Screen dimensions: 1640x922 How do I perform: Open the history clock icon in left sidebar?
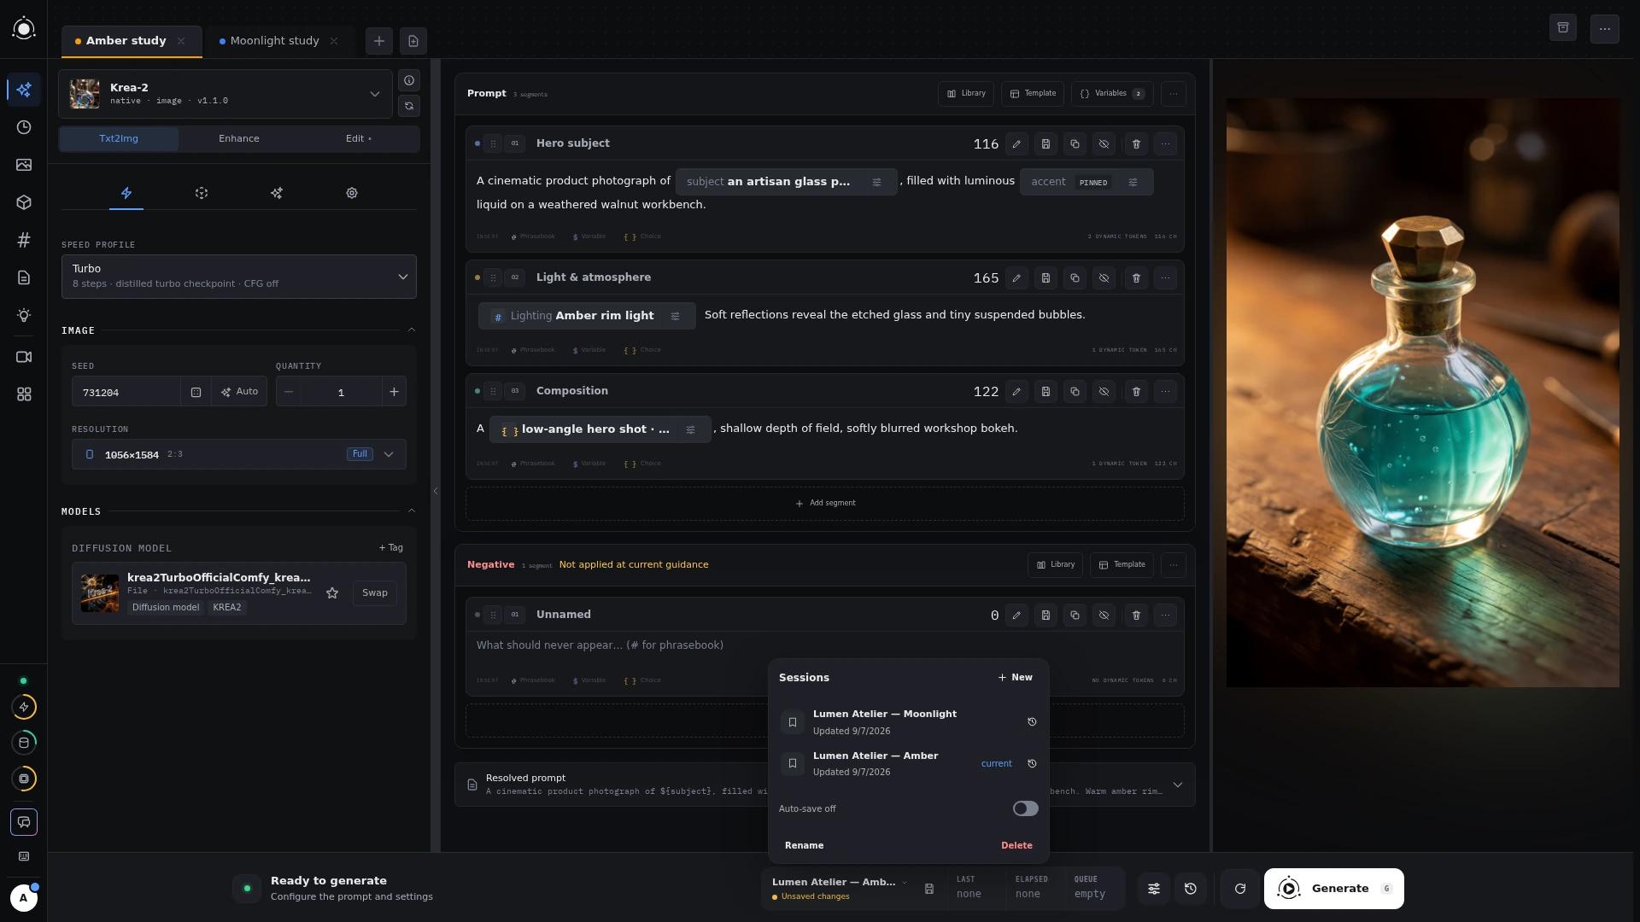pyautogui.click(x=24, y=127)
